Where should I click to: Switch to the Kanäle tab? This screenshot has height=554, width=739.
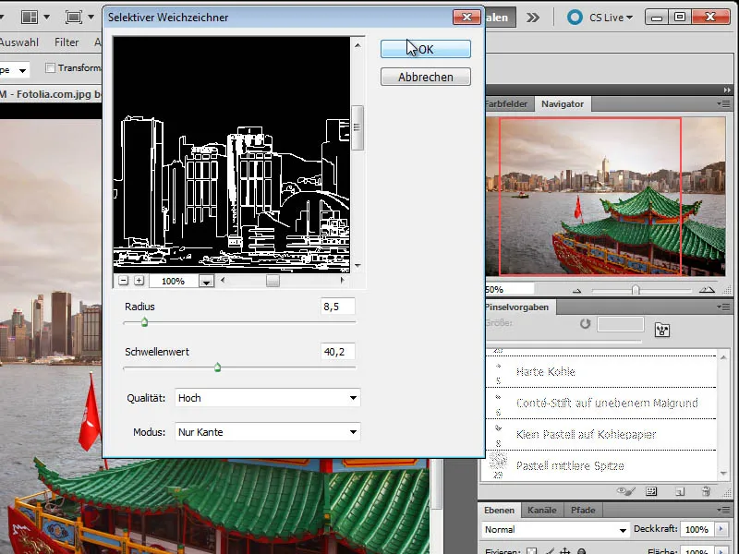point(542,511)
